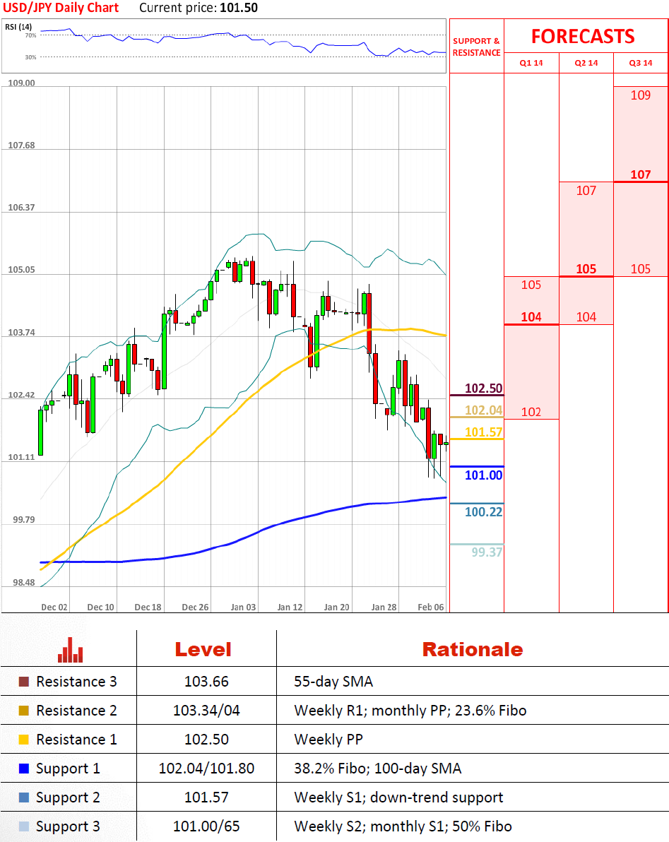Click the 103.34/04 level cell
This screenshot has width=669, height=842.
coord(207,711)
